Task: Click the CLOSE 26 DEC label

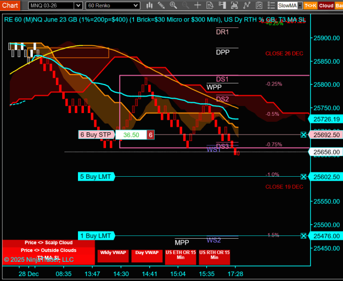Action: [x=284, y=54]
